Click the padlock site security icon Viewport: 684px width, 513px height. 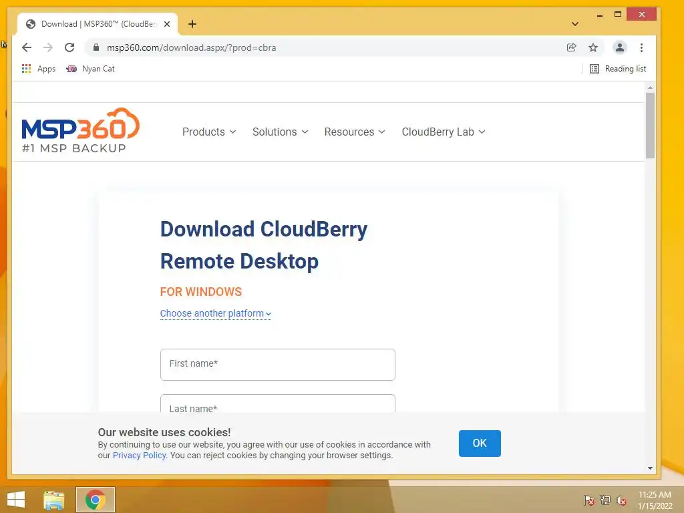[96, 47]
